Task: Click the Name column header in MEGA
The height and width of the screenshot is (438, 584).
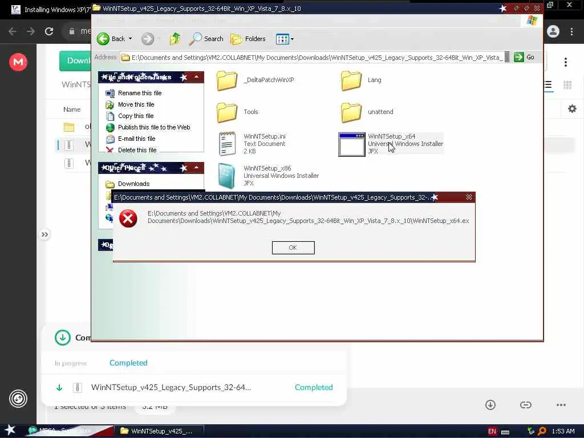Action: point(72,109)
